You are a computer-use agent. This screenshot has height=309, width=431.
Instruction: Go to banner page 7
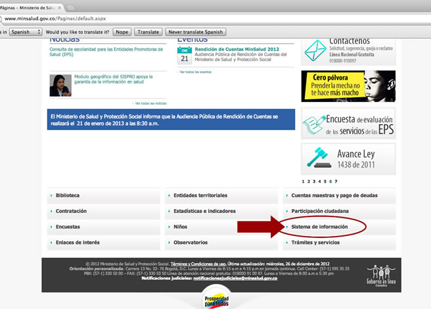336,181
